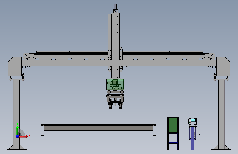Select the left vertical support column
This screenshot has width=238, height=154.
point(16,115)
